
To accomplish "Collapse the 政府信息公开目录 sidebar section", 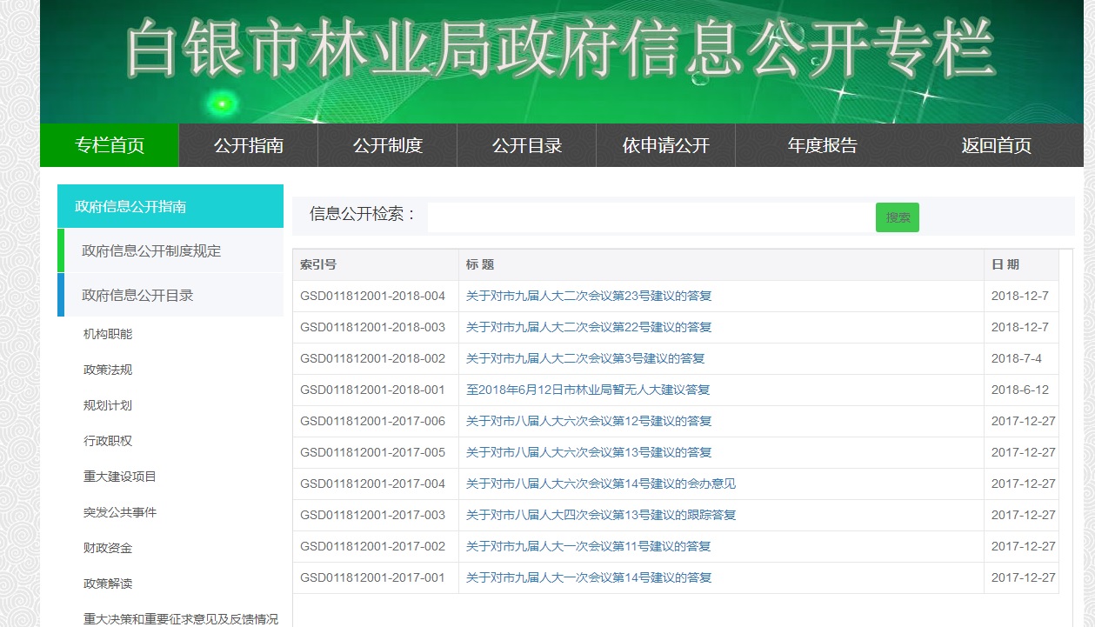I will [170, 296].
